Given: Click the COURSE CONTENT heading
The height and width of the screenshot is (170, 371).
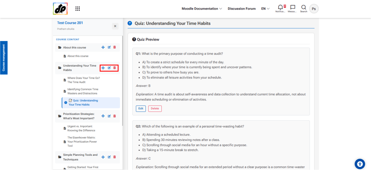Looking at the screenshot, I should pos(68,40).
